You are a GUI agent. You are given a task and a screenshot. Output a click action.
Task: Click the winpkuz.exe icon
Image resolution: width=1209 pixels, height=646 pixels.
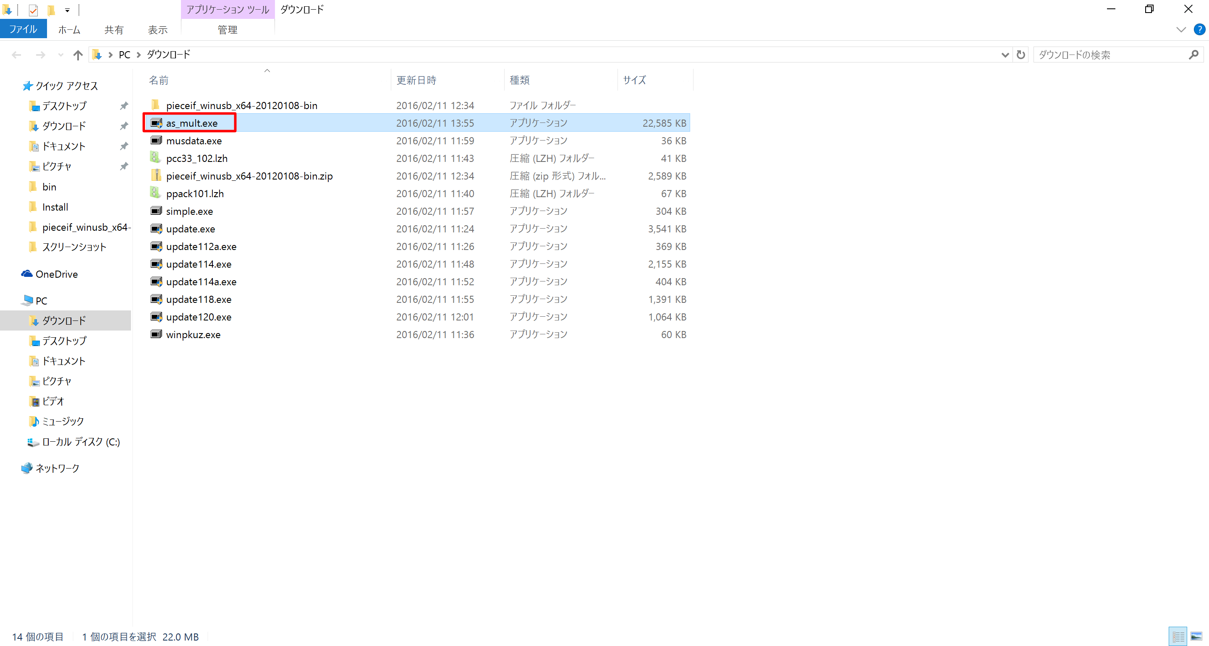156,334
